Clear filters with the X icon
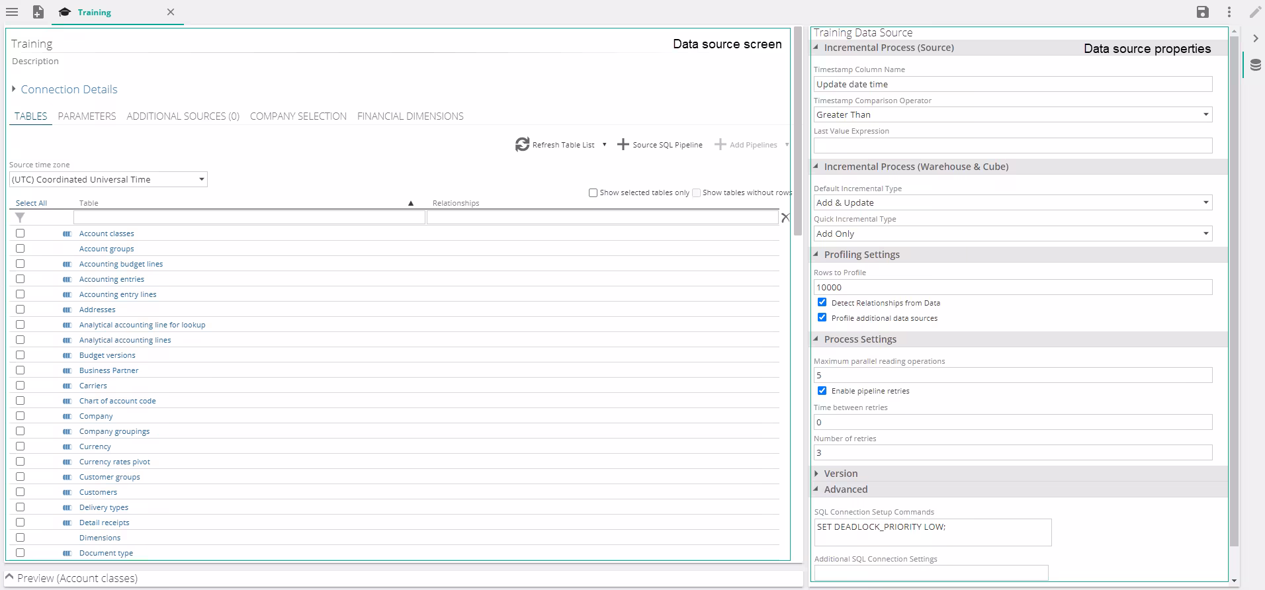This screenshot has width=1265, height=590. (785, 218)
